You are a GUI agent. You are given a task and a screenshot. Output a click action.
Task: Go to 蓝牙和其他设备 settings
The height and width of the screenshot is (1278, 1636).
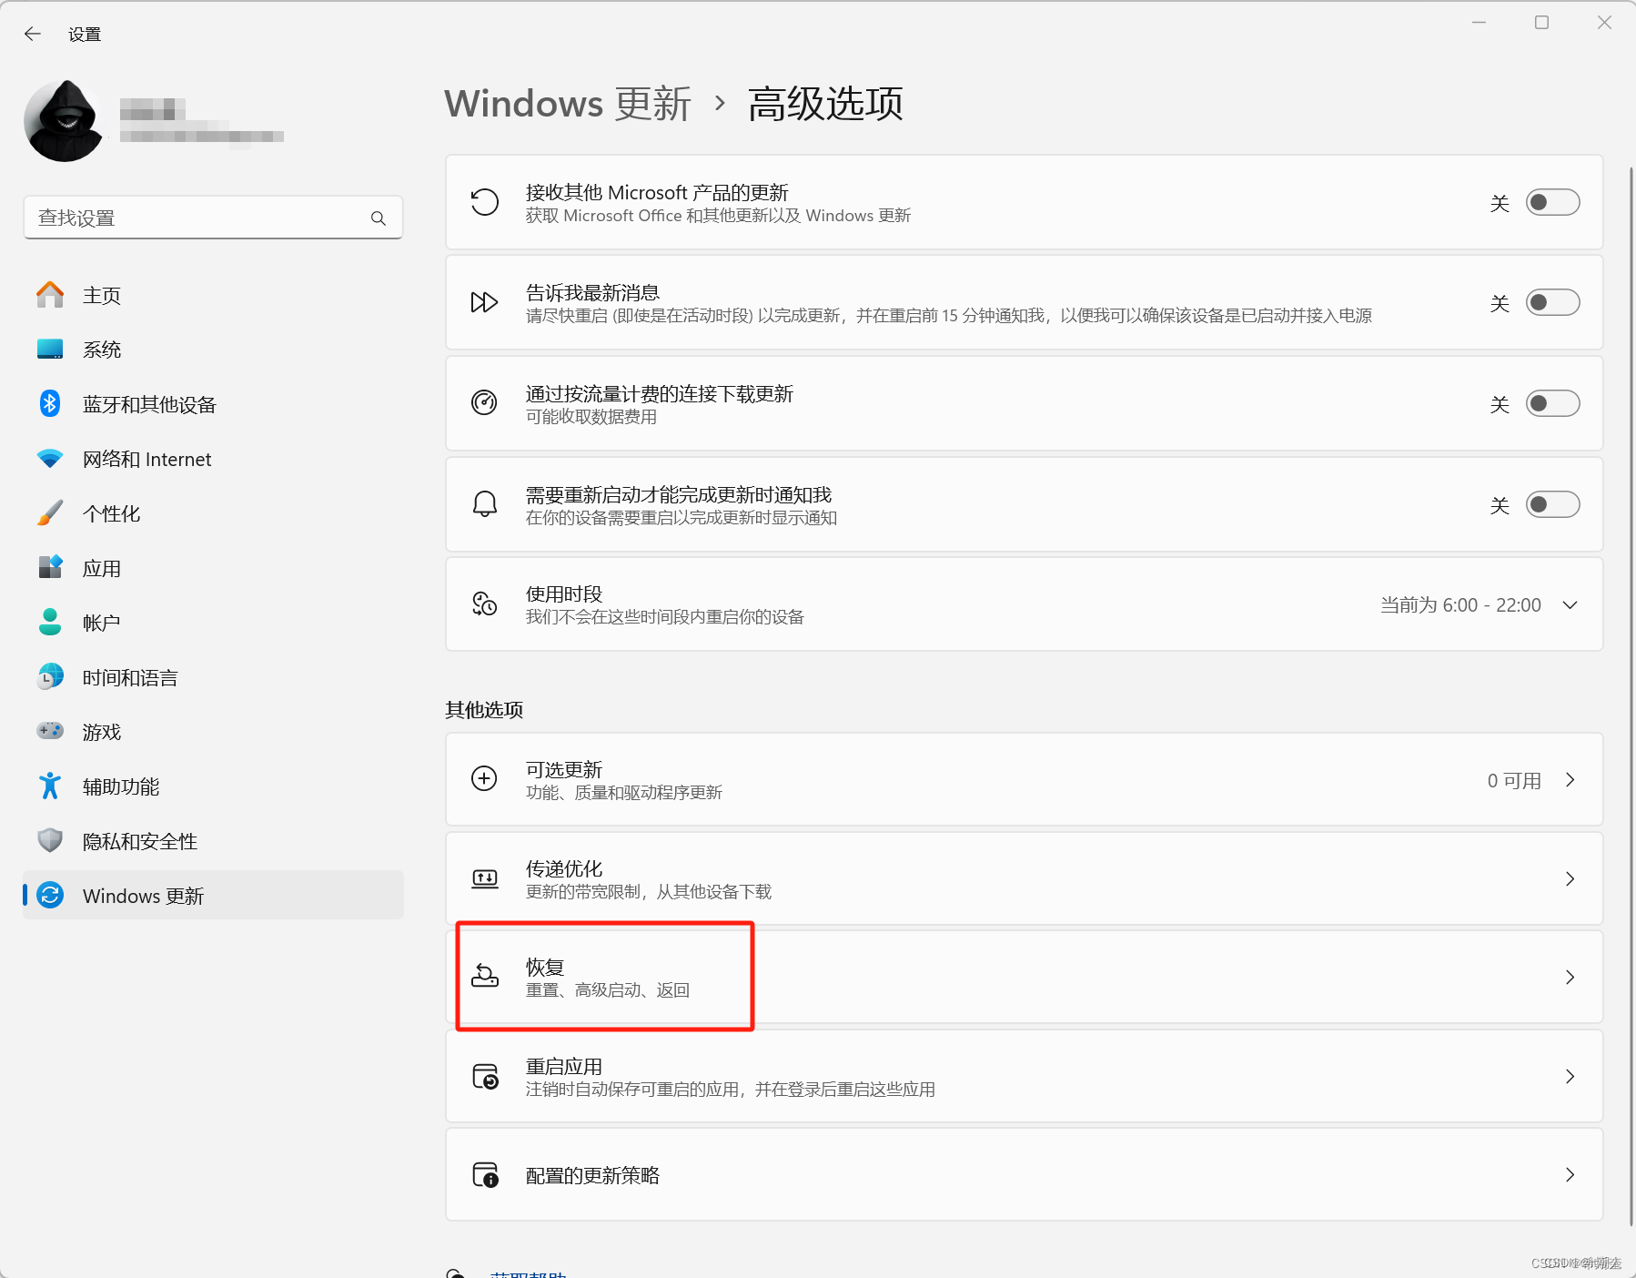click(213, 404)
